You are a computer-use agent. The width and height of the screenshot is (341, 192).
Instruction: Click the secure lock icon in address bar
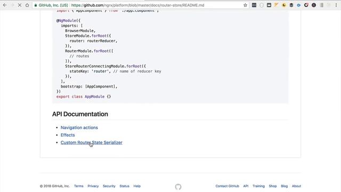36,5
